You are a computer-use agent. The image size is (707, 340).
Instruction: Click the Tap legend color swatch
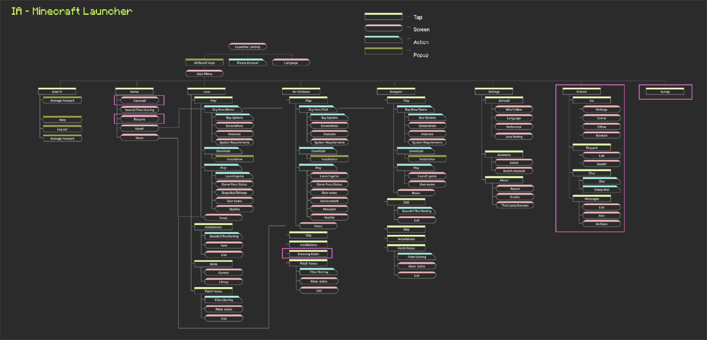click(x=383, y=16)
